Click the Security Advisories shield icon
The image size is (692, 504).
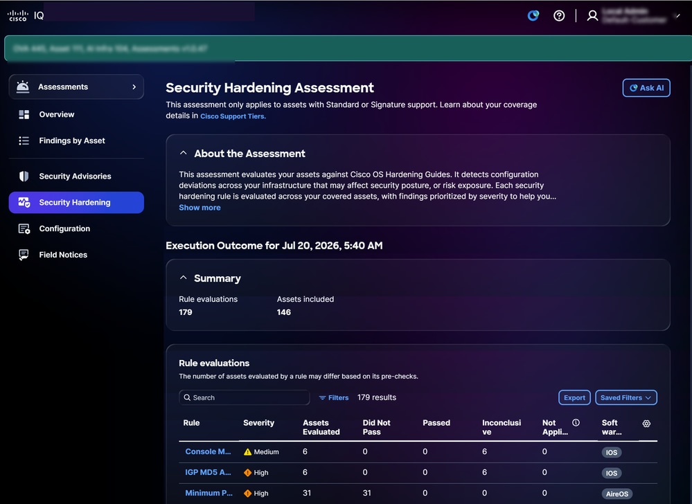click(24, 177)
